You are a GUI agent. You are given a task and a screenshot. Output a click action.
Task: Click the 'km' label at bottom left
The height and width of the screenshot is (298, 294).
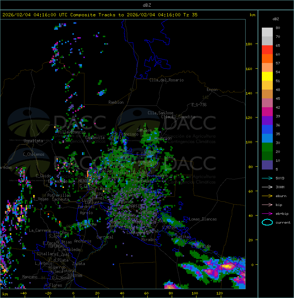5,294
